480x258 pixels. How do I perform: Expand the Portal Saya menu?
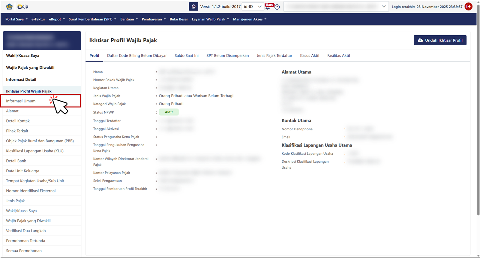(16, 19)
